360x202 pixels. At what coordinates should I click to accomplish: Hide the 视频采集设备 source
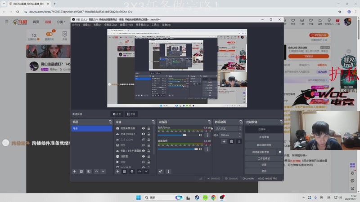144,128
